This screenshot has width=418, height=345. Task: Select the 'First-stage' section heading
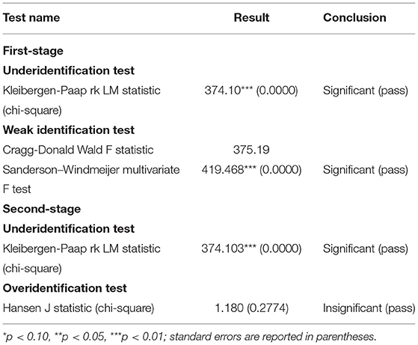click(33, 51)
